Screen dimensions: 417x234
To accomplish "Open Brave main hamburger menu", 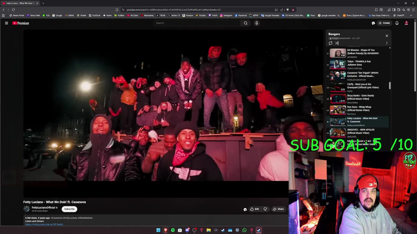I will pos(413,10).
